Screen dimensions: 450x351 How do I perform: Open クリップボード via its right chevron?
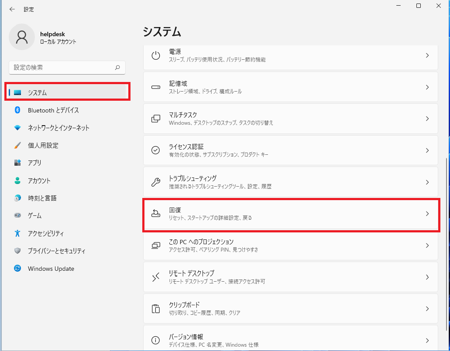427,309
